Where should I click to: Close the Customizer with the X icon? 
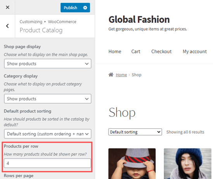(x=8, y=7)
